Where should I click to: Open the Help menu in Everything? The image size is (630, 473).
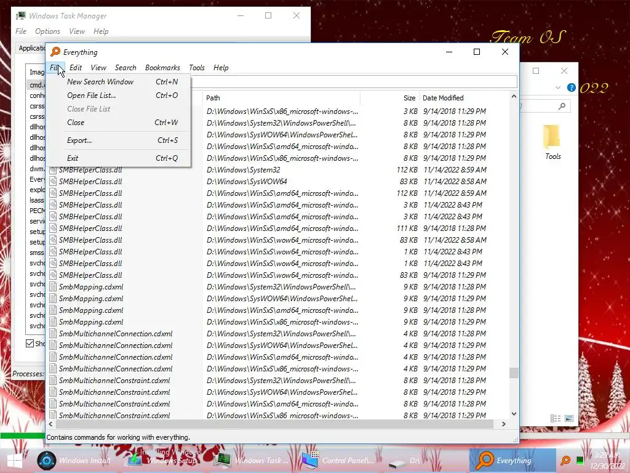tap(221, 68)
